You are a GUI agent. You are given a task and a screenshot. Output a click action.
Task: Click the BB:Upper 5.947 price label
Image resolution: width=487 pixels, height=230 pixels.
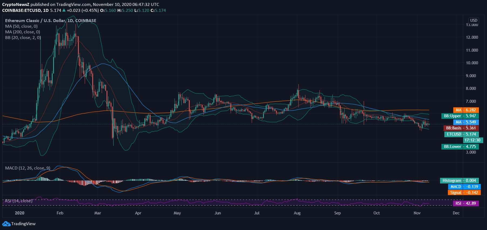[460, 116]
